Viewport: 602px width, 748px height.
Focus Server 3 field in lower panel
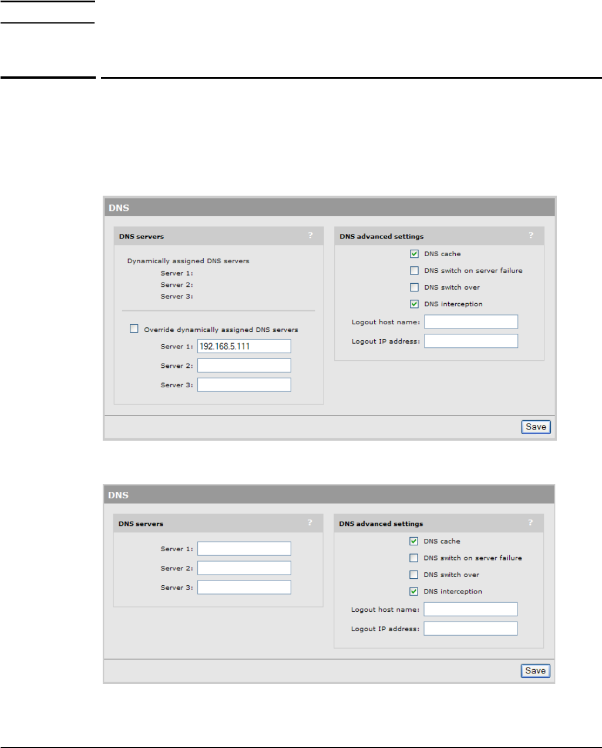244,588
